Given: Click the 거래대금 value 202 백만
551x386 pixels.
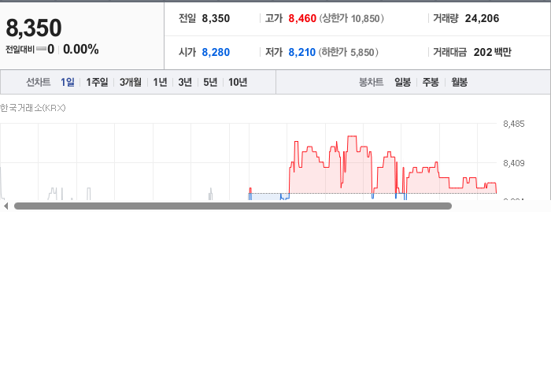Looking at the screenshot, I should [492, 52].
